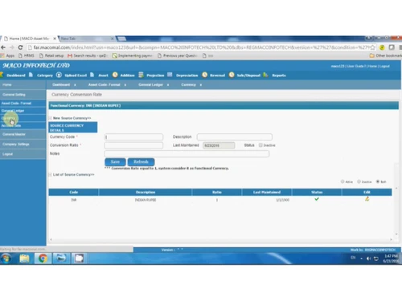Viewport: 402px width, 301px height.
Task: Switch to the Currency tab
Action: (x=188, y=85)
